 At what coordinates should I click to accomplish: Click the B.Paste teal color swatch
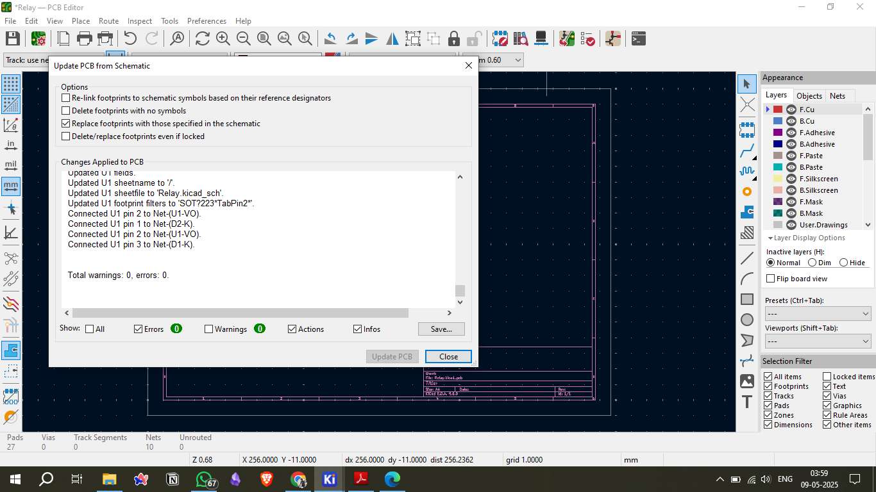click(777, 167)
